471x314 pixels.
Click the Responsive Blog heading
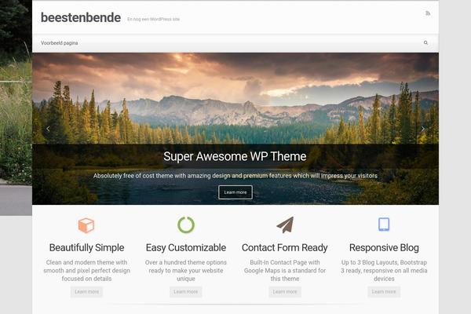click(x=384, y=247)
